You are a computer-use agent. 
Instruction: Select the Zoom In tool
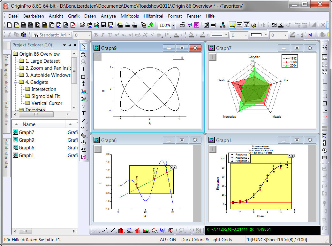pyautogui.click(x=84, y=55)
